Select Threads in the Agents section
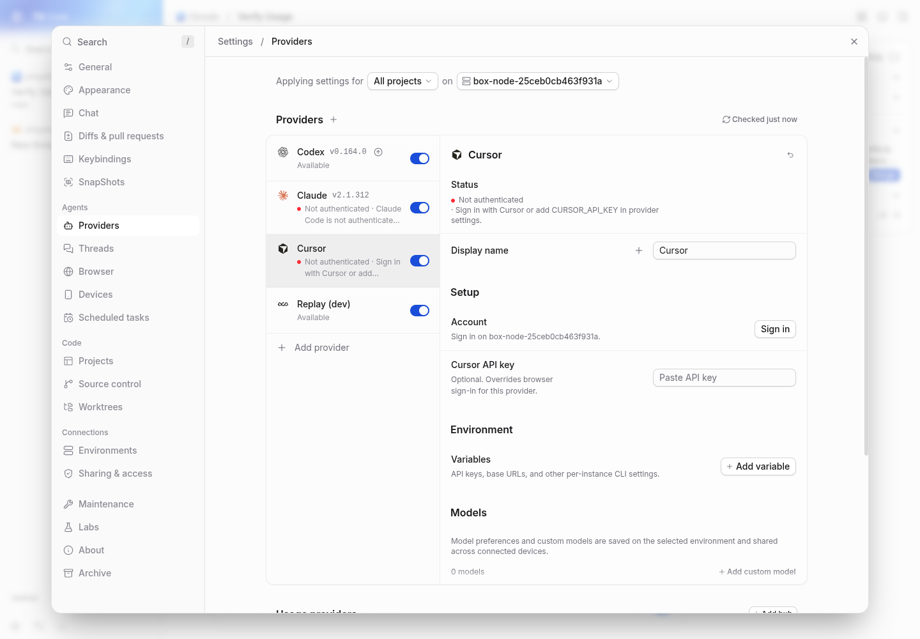Screen dimensions: 920x639 pos(128,249)
